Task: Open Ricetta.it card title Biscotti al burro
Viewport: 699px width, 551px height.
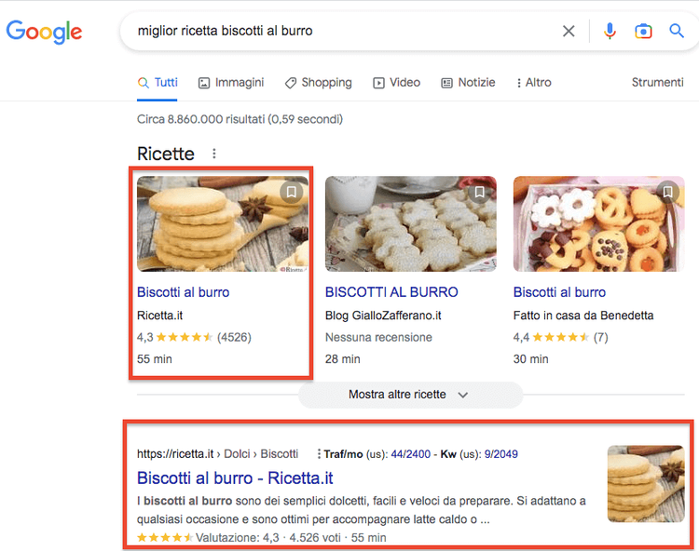Action: 184,292
